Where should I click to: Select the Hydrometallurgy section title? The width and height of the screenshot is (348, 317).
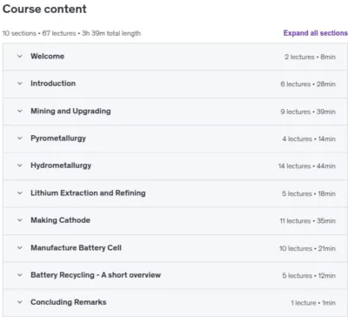[61, 165]
